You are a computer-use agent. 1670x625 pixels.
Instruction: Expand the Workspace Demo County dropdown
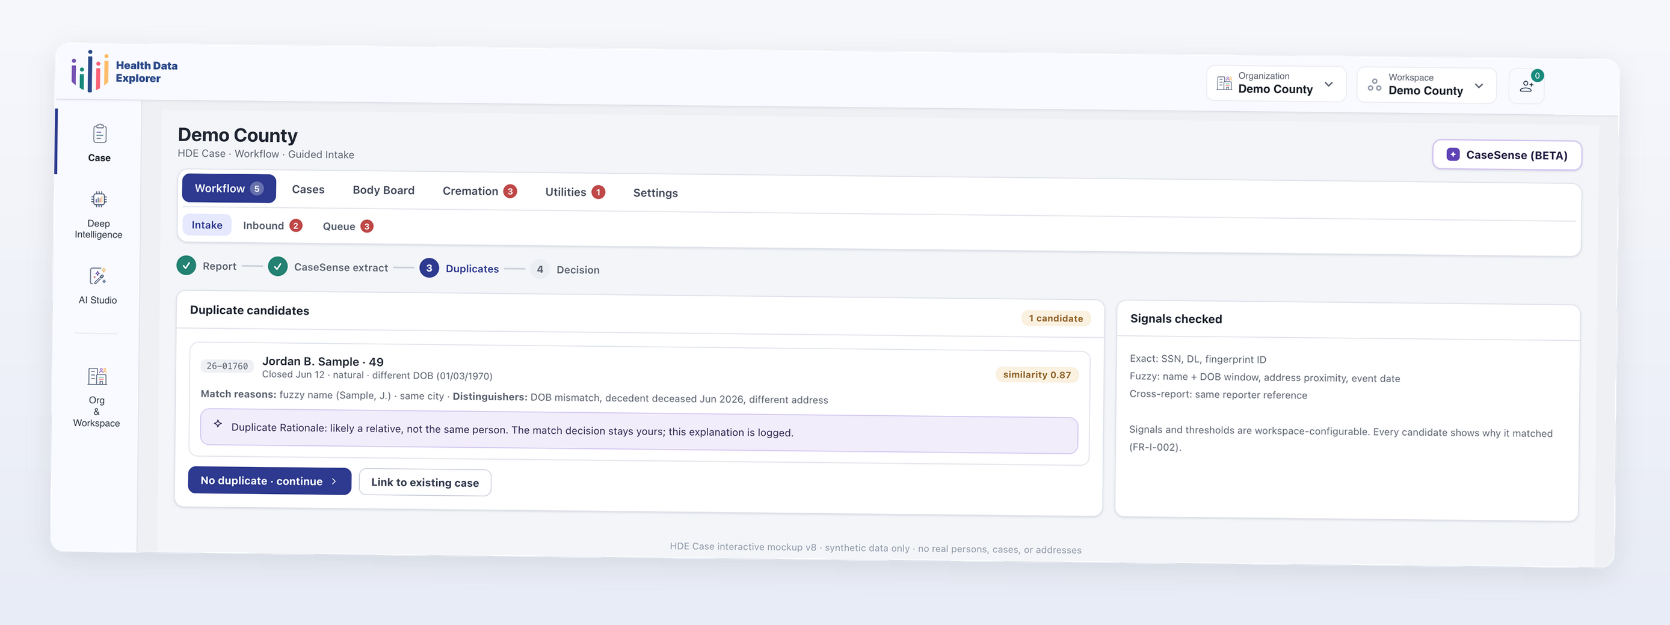(x=1426, y=85)
